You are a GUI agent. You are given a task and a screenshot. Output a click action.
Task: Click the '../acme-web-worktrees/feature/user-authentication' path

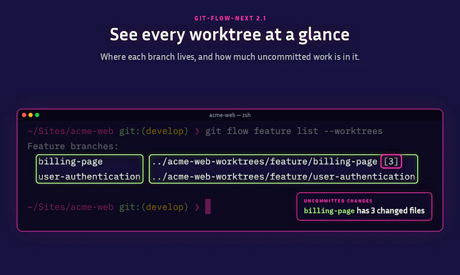284,176
